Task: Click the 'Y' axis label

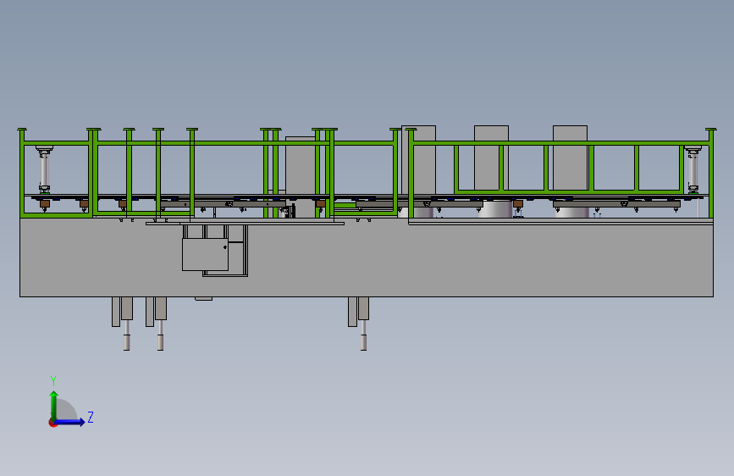Action: point(53,380)
